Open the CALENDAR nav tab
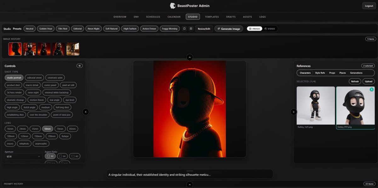The image size is (378, 188). pyautogui.click(x=174, y=17)
